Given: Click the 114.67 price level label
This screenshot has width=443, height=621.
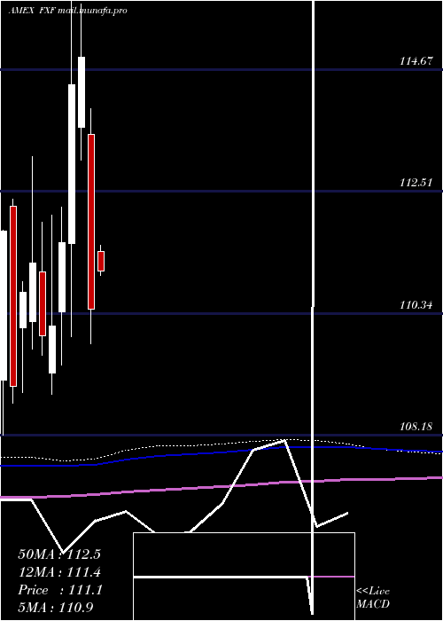Looking at the screenshot, I should point(416,61).
